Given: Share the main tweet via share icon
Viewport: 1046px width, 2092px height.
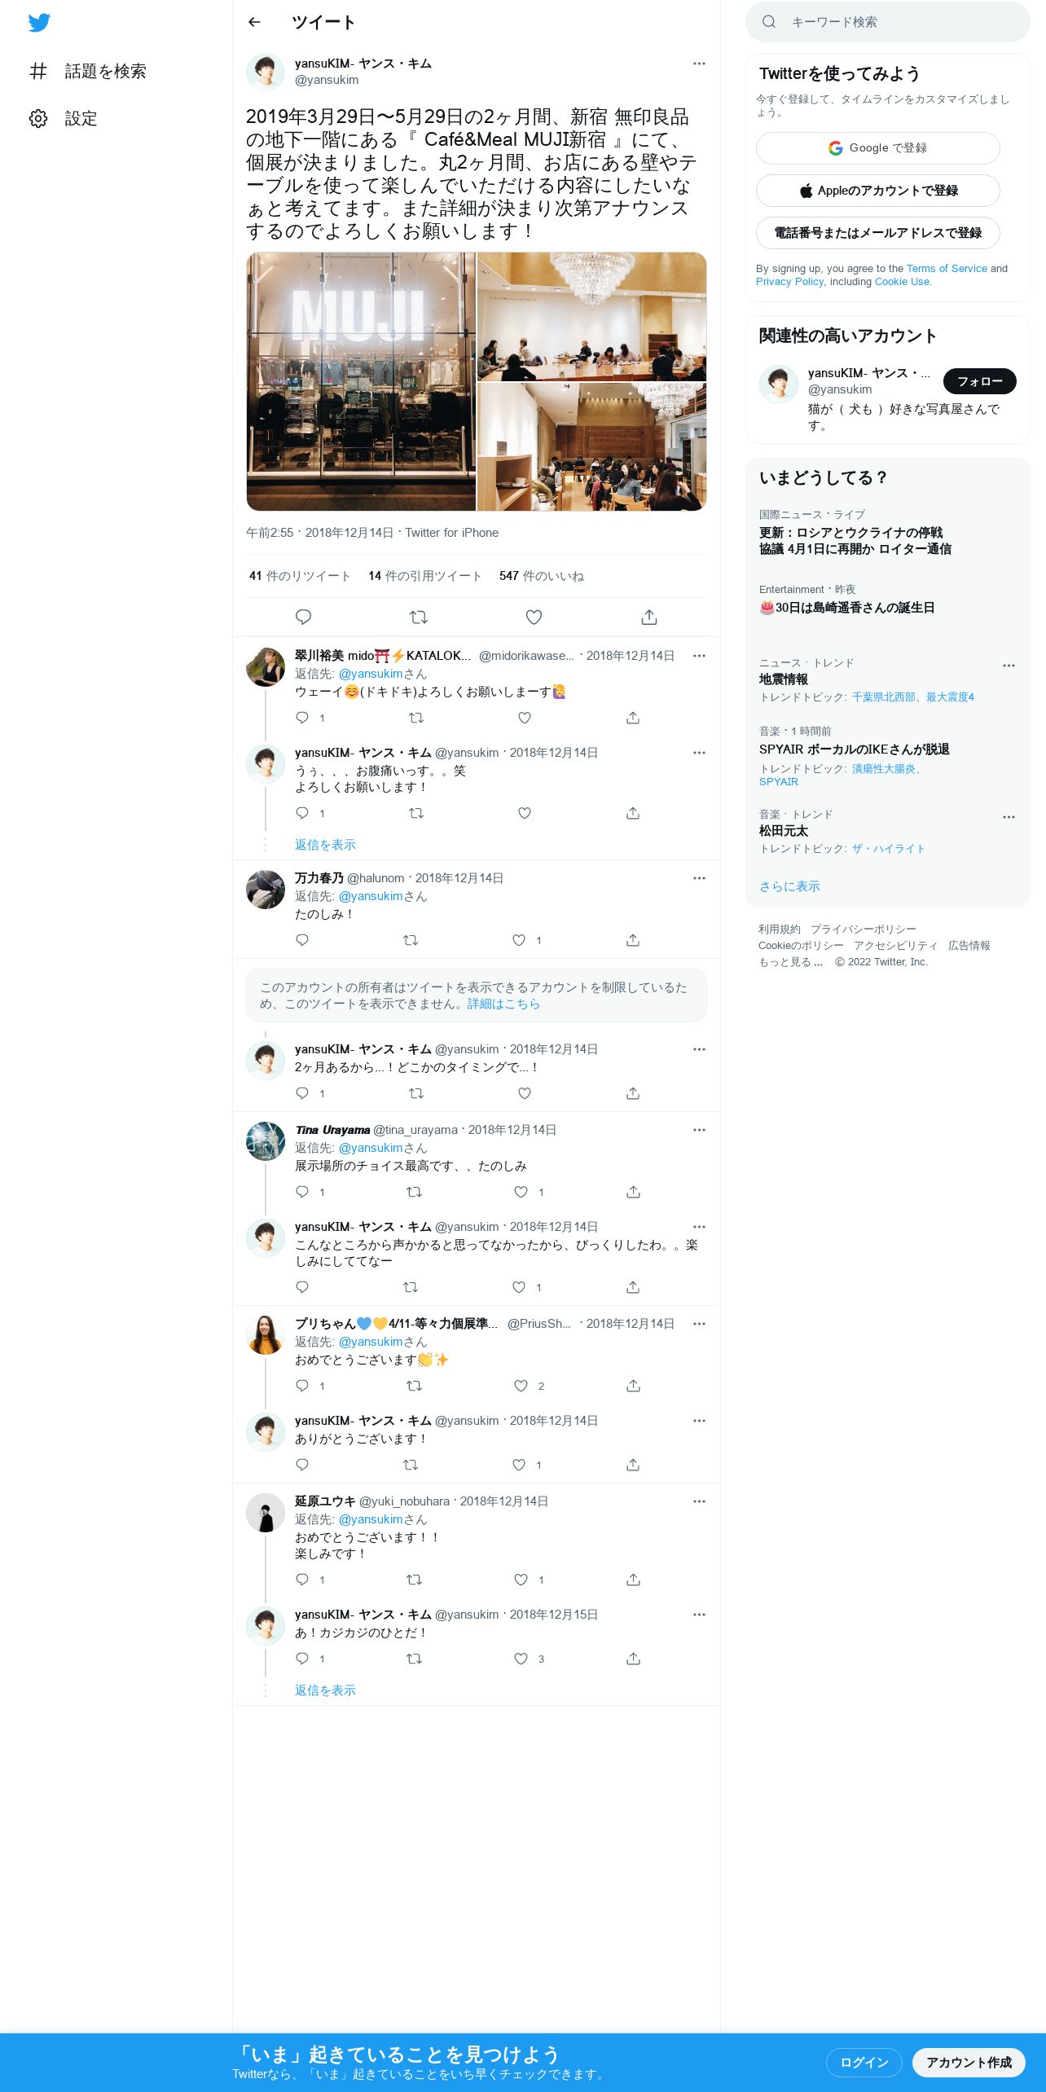Looking at the screenshot, I should 649,617.
